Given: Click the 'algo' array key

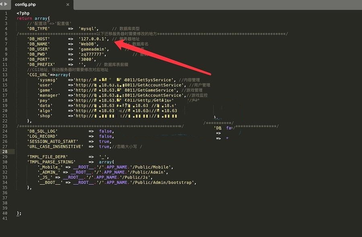Looking at the screenshot, I should (45, 111).
